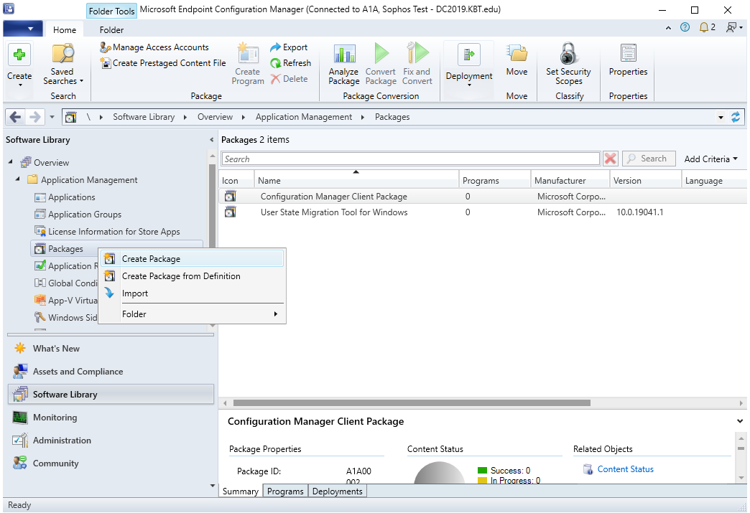Click the Move folder icon in ribbon
The height and width of the screenshot is (513, 750).
point(517,55)
